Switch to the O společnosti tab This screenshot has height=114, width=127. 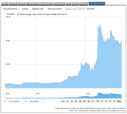(33, 4)
